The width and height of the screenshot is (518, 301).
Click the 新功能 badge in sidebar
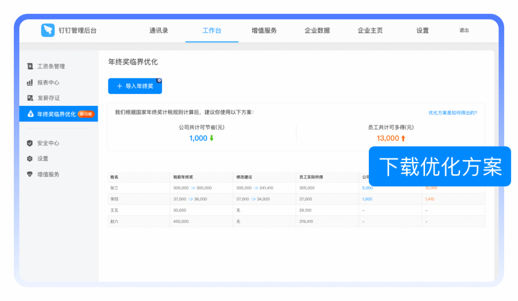pyautogui.click(x=86, y=114)
